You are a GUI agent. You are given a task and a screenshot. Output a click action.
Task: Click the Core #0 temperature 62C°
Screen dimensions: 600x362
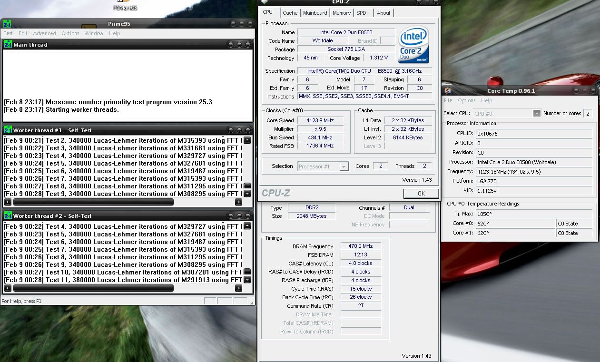tap(515, 223)
